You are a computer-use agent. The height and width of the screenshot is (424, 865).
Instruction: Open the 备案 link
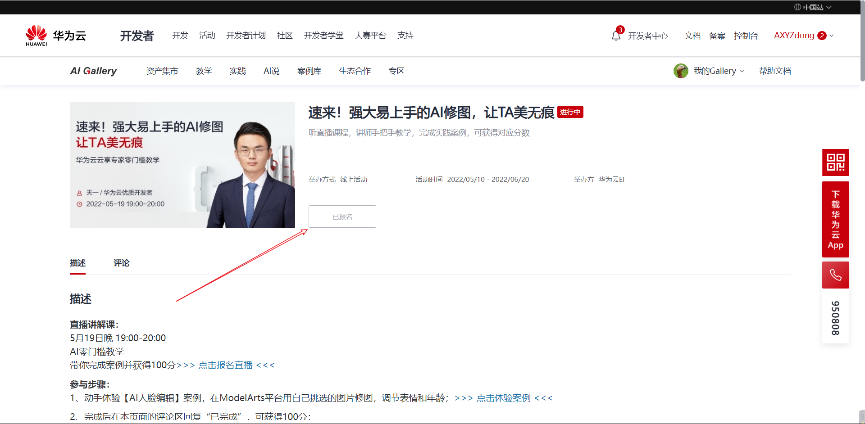click(x=717, y=36)
